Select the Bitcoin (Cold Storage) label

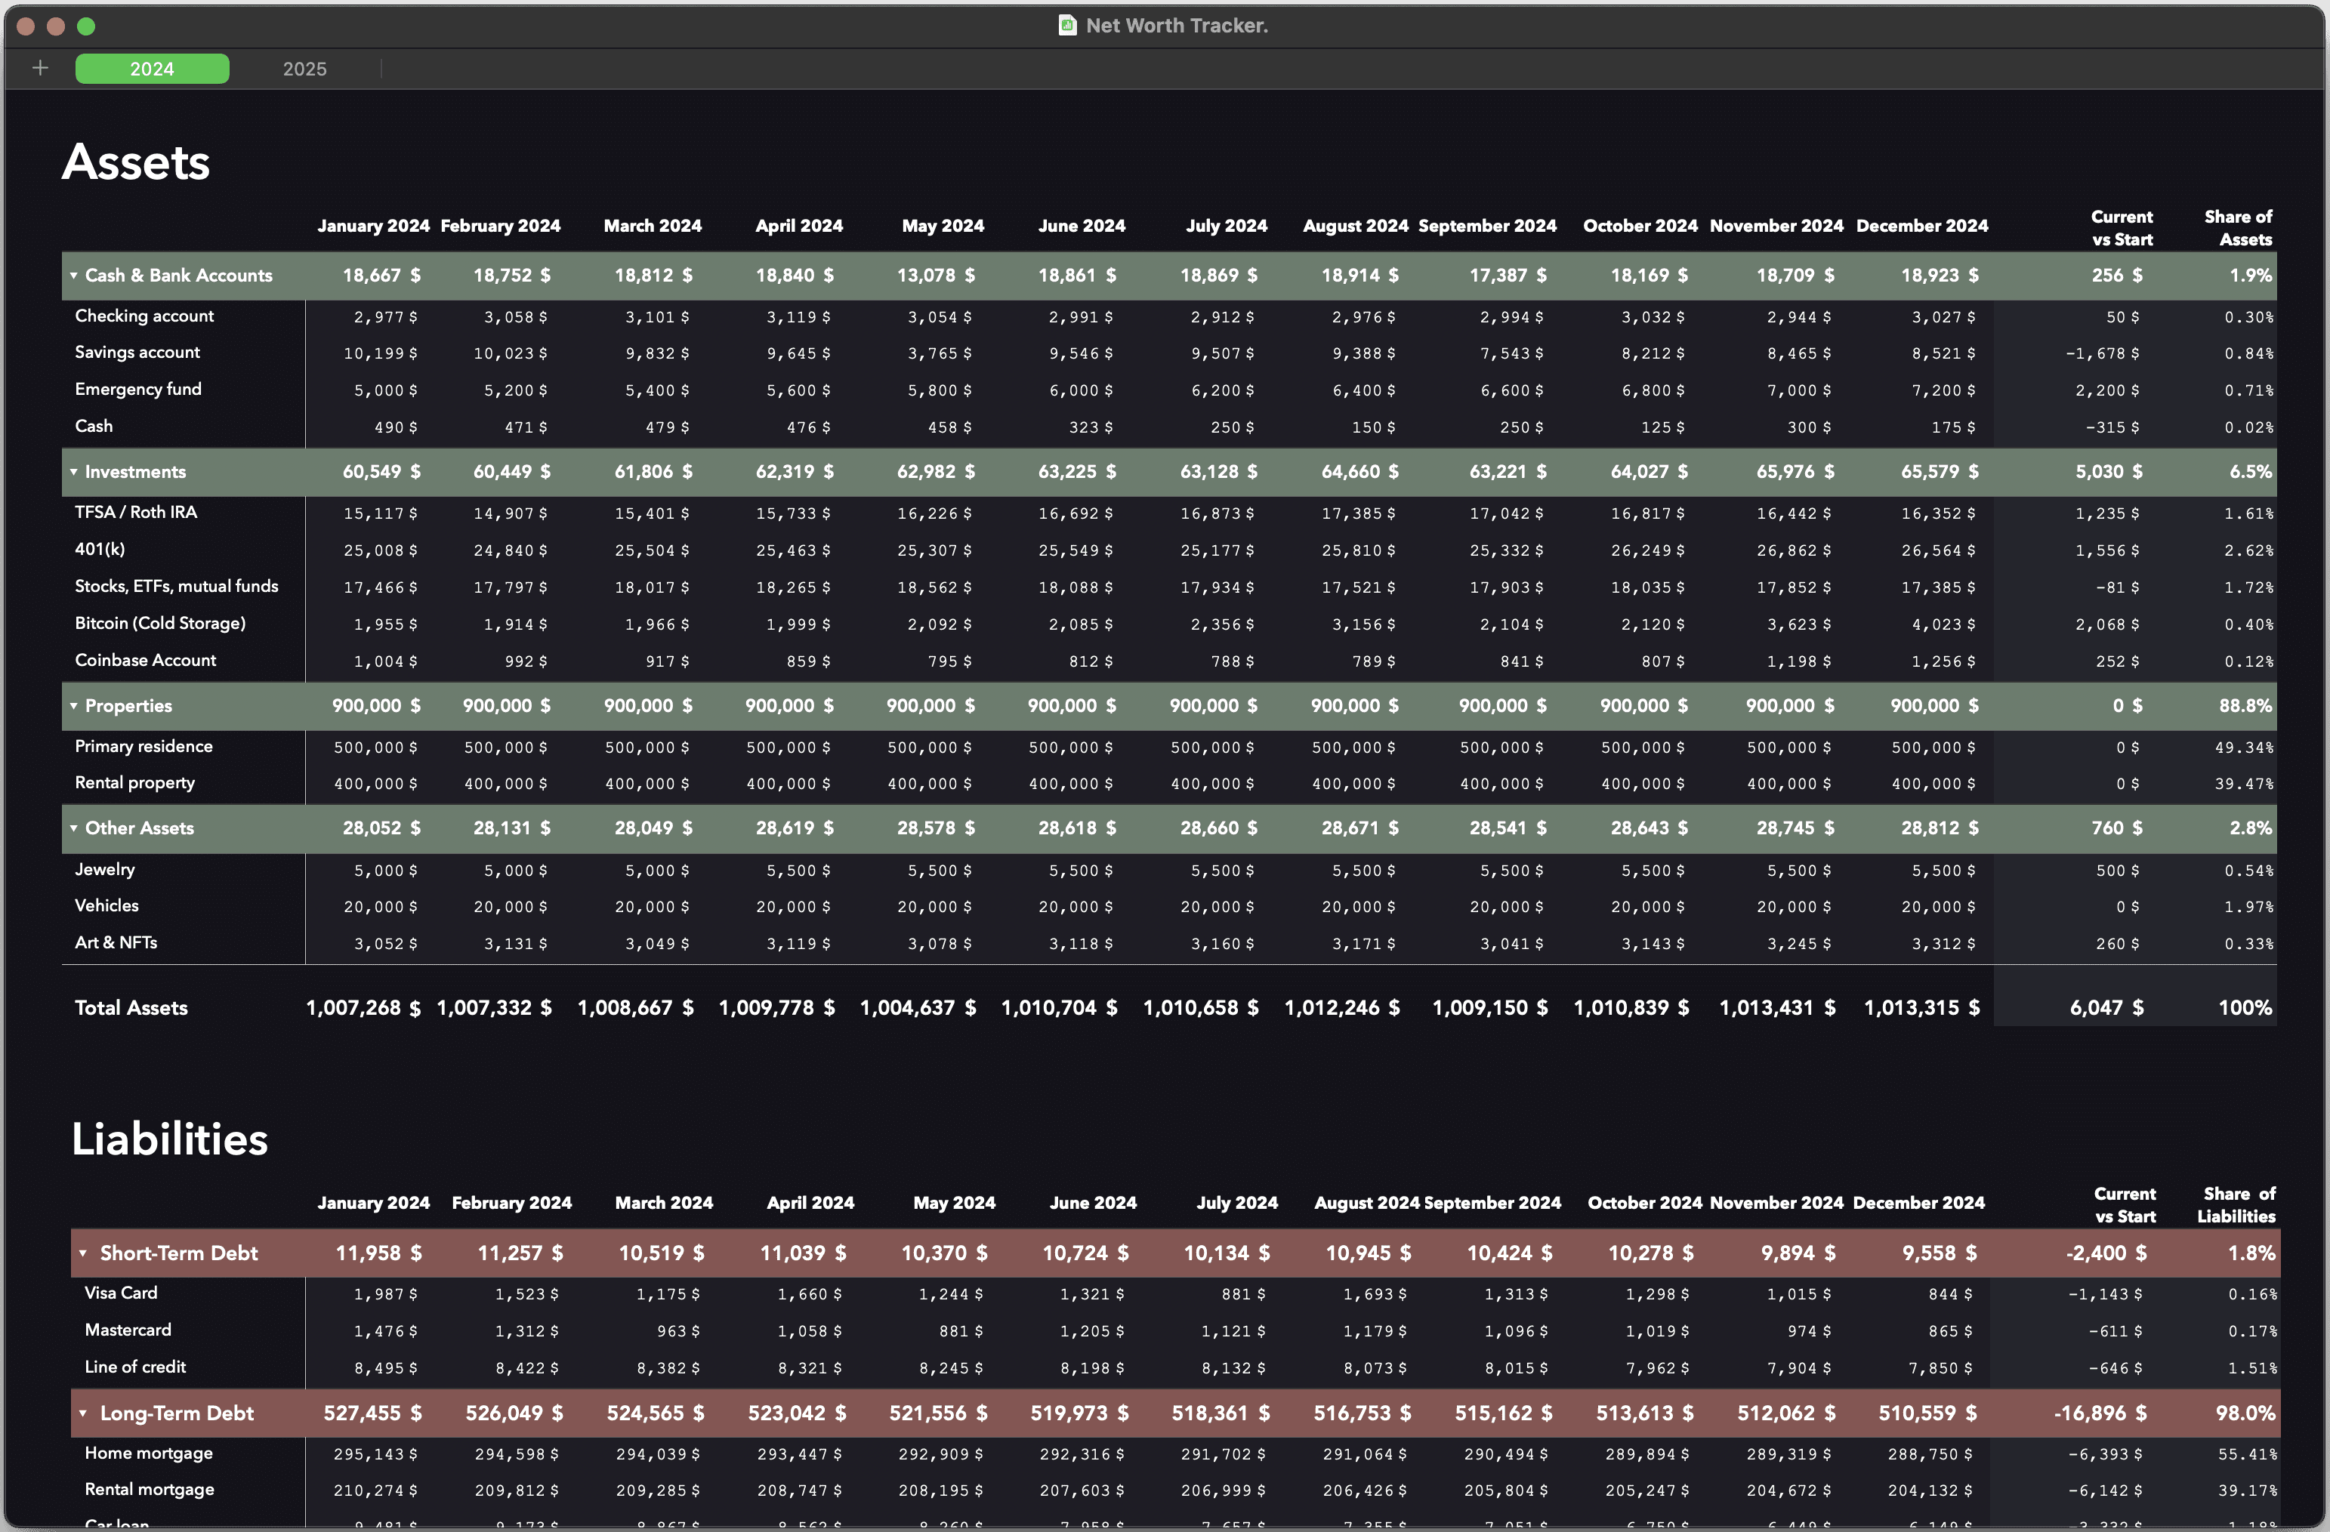[x=161, y=624]
